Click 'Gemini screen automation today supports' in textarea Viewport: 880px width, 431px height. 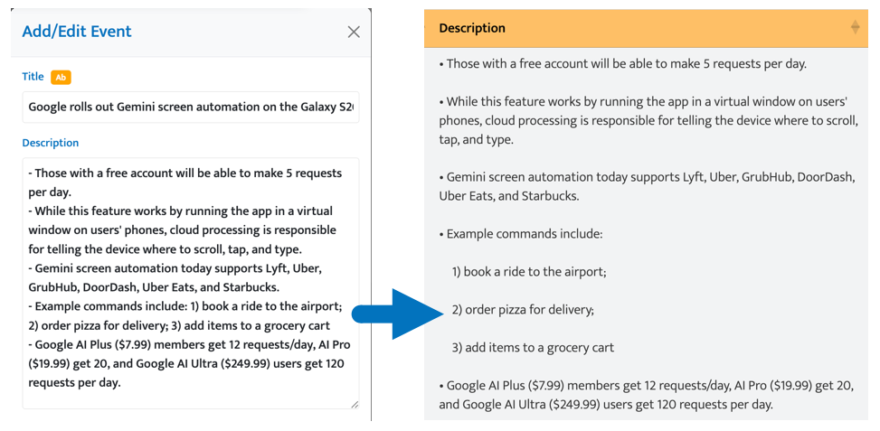pyautogui.click(x=172, y=268)
